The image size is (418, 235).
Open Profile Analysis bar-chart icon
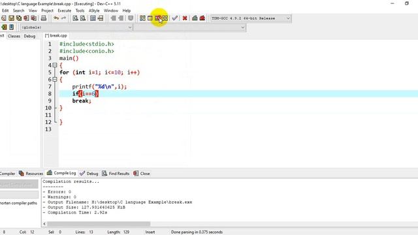pos(195,18)
